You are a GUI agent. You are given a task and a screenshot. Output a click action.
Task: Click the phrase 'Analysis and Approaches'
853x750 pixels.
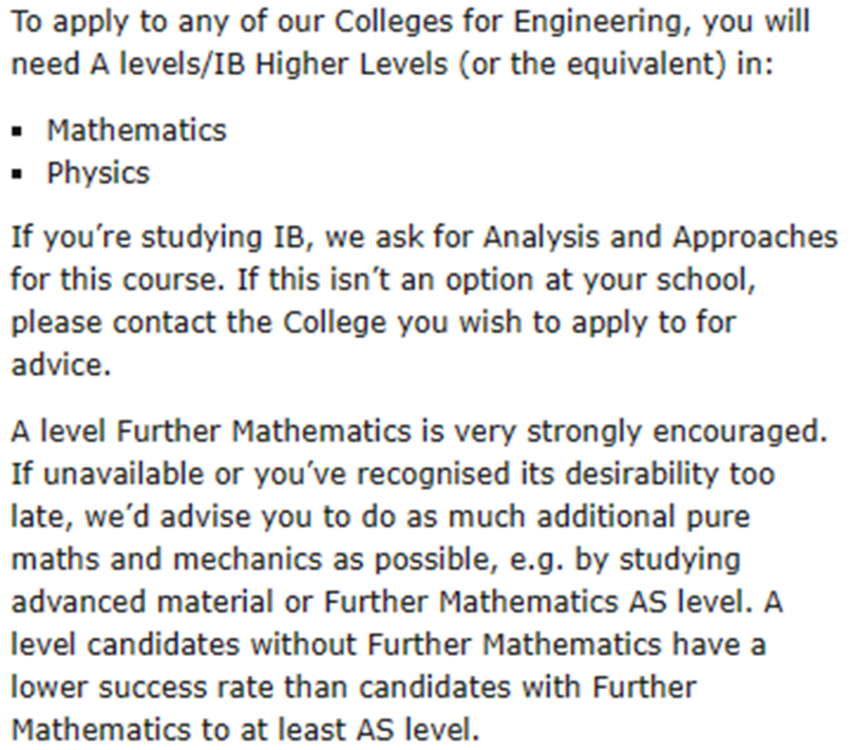click(660, 238)
